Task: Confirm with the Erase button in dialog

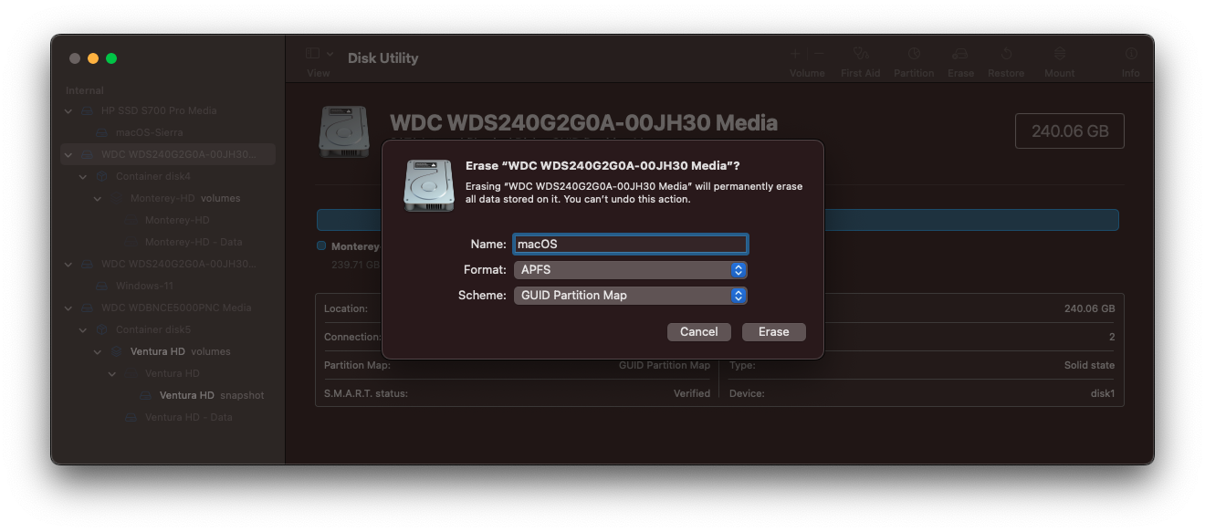Action: 774,332
